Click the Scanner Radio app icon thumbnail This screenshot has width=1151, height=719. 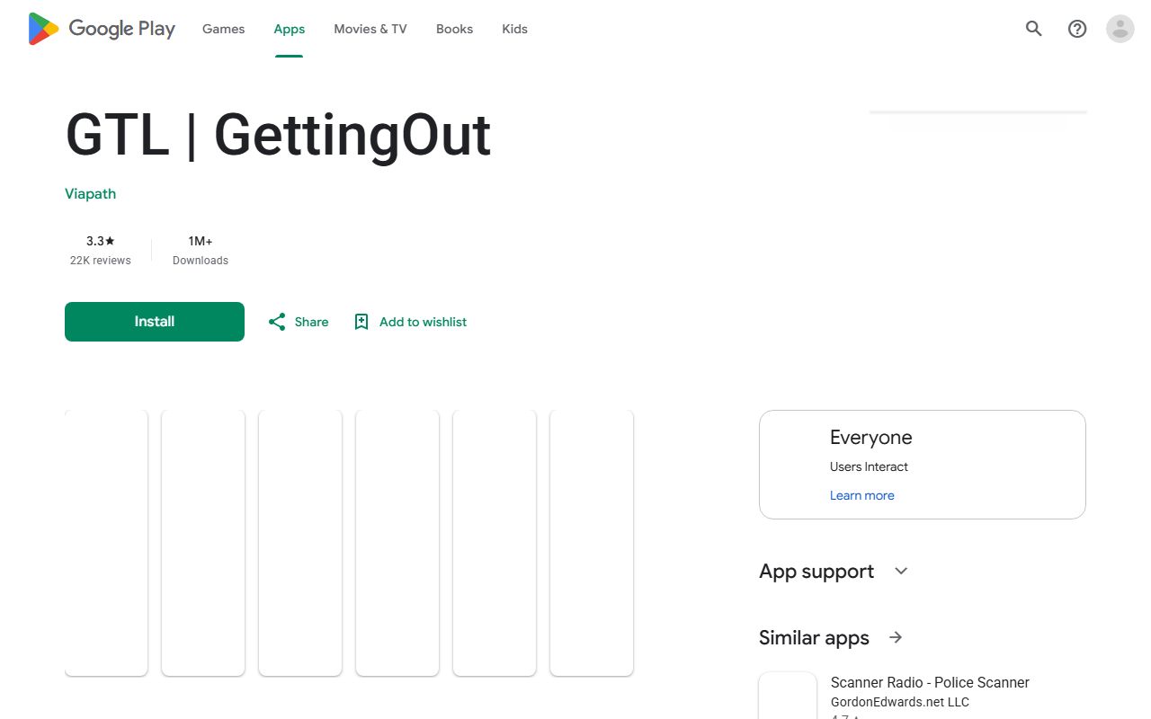pos(788,696)
